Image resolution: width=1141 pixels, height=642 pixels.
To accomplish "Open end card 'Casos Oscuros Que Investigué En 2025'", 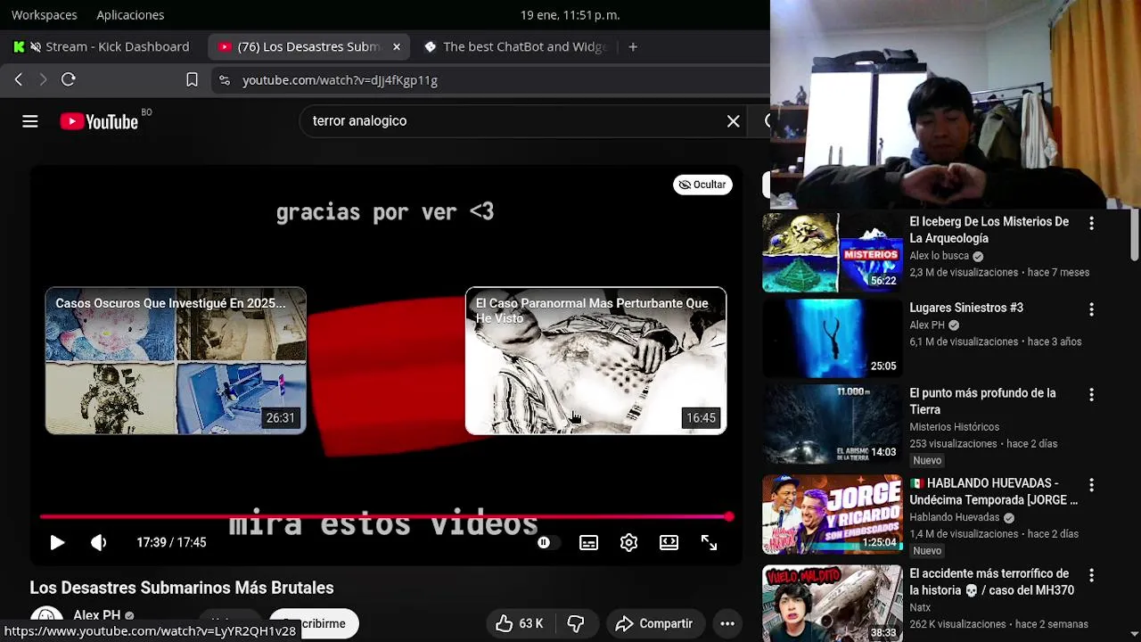I will [x=176, y=360].
